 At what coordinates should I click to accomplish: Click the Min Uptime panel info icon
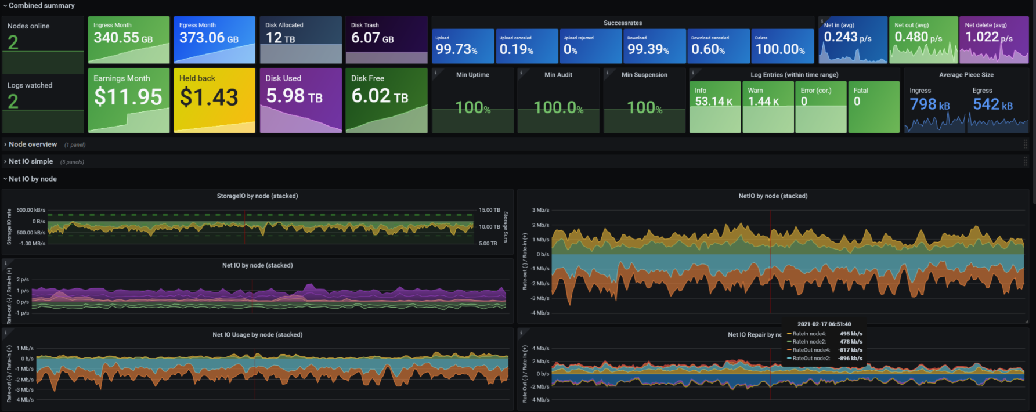tap(435, 73)
